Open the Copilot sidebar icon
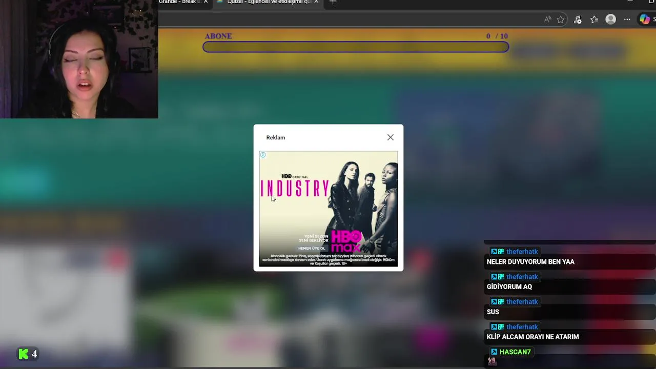Viewport: 656px width, 369px height. click(644, 19)
